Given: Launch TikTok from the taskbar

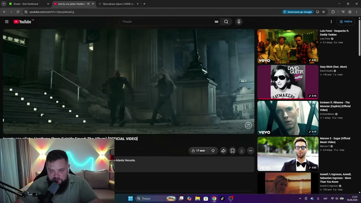Looking at the screenshot, I should tap(222, 198).
